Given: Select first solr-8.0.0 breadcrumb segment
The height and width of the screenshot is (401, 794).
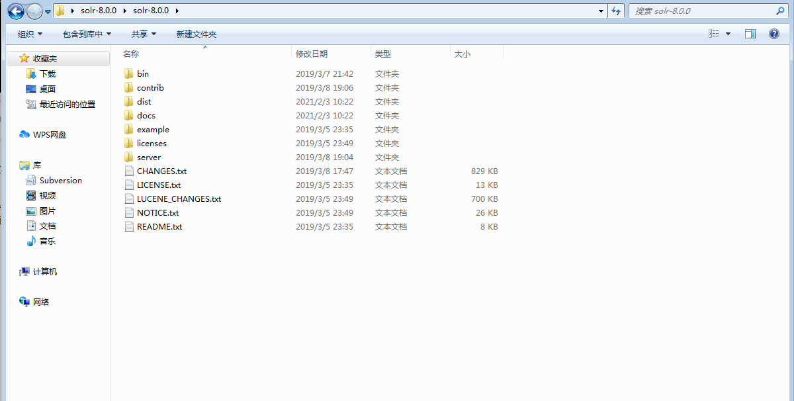Looking at the screenshot, I should pyautogui.click(x=99, y=11).
